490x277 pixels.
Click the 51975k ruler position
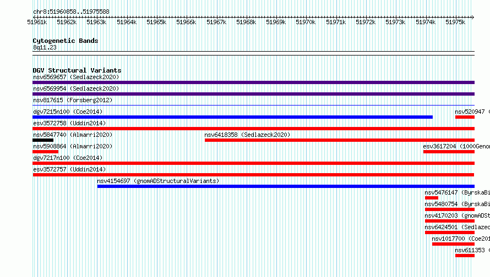(x=455, y=22)
